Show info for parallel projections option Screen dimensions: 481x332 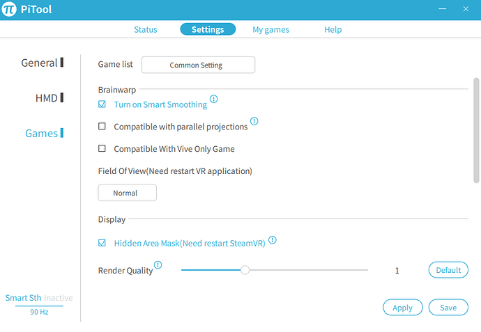click(254, 121)
